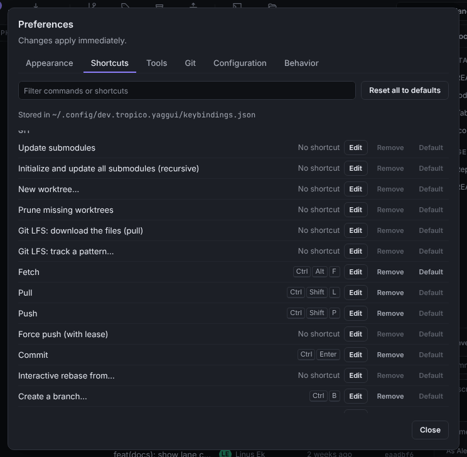Click the 'Prune missing worktrees' label
The image size is (467, 457).
(x=65, y=210)
